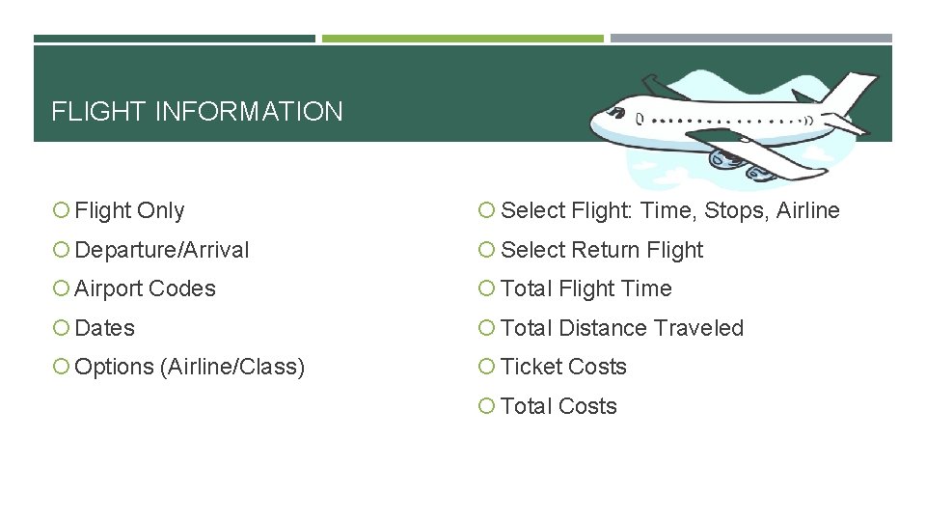Click the Total Costs bullet text

tap(558, 406)
